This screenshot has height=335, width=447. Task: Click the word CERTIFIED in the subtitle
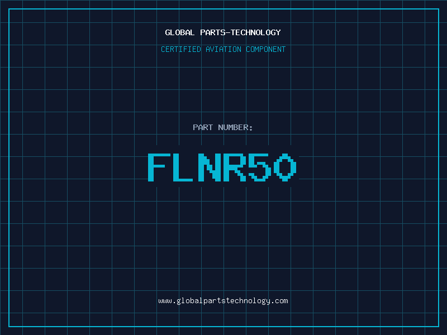click(x=181, y=49)
